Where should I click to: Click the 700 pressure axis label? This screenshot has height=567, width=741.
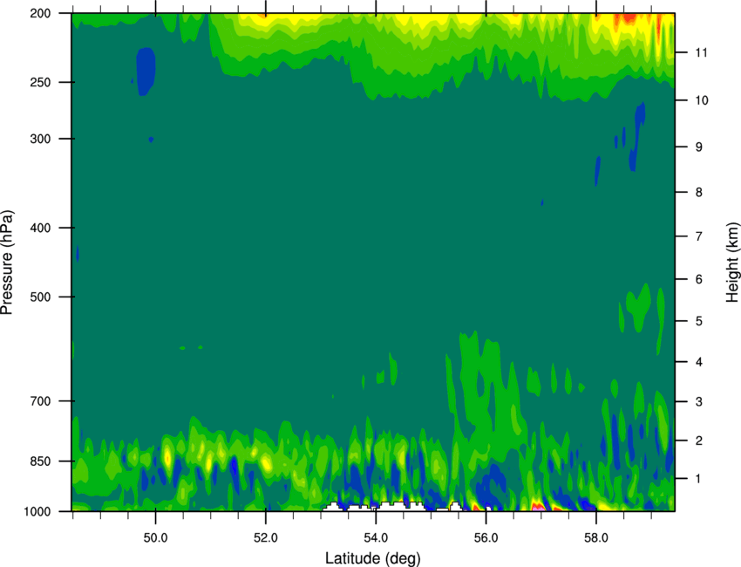click(x=40, y=401)
